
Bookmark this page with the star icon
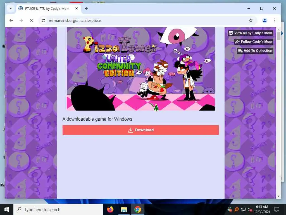click(x=251, y=20)
